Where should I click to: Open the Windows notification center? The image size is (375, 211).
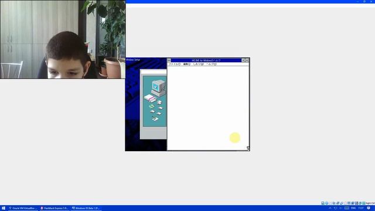click(x=369, y=208)
